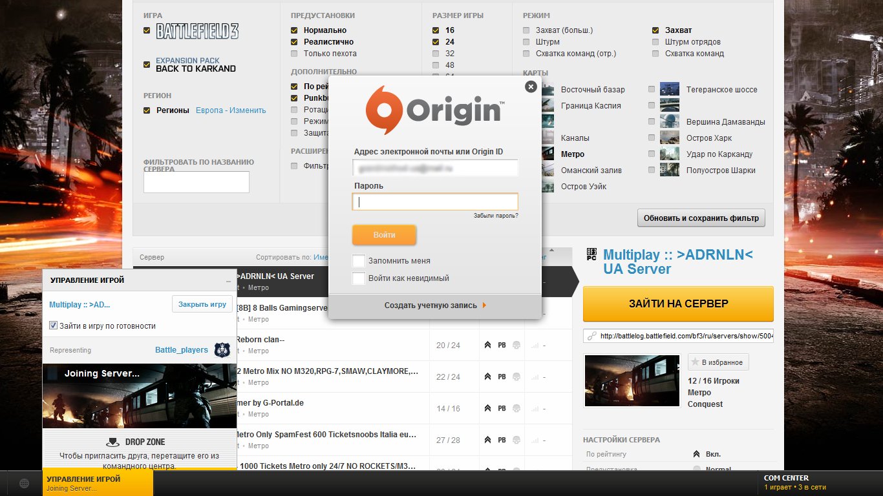Click the Остров Харк map thumbnail

click(x=670, y=138)
